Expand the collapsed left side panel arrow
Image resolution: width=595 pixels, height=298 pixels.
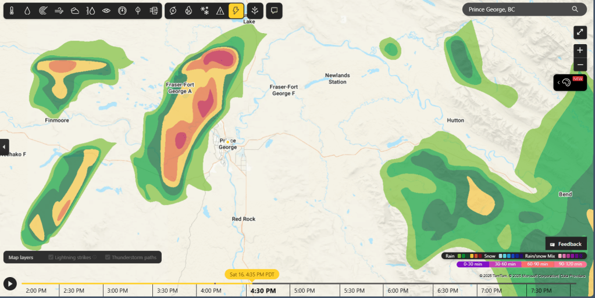point(5,146)
